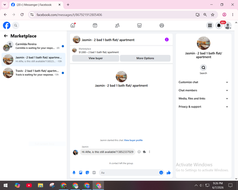
Task: Bookmark this page with star icon
Action: click(x=213, y=15)
